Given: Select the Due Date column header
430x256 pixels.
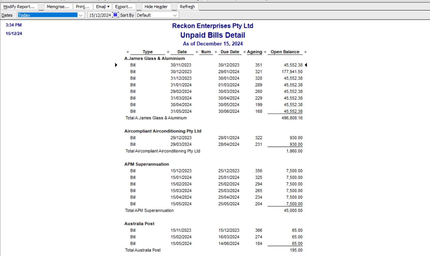Looking at the screenshot, I should click(230, 52).
